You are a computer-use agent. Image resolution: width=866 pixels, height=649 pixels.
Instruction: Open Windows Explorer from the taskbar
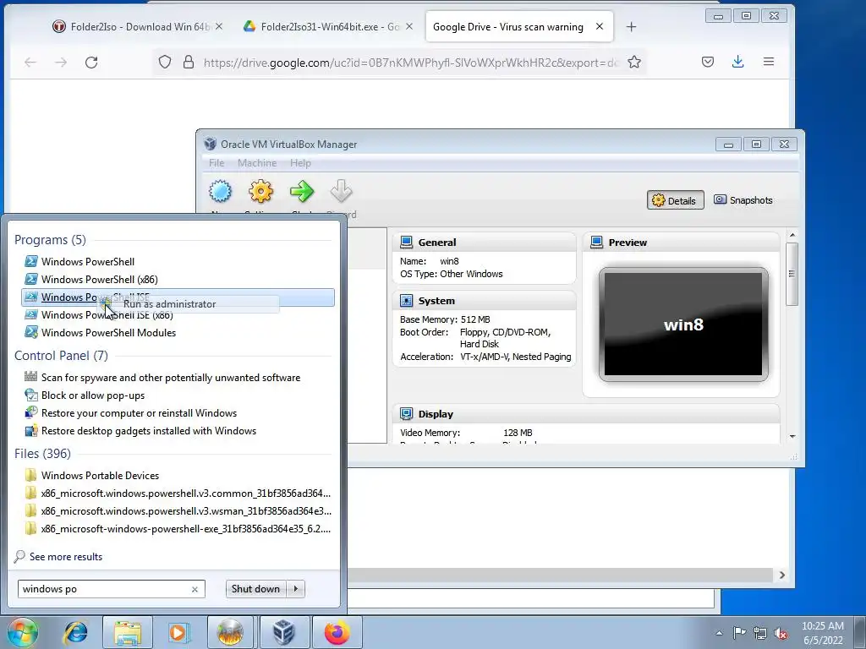[x=128, y=632]
